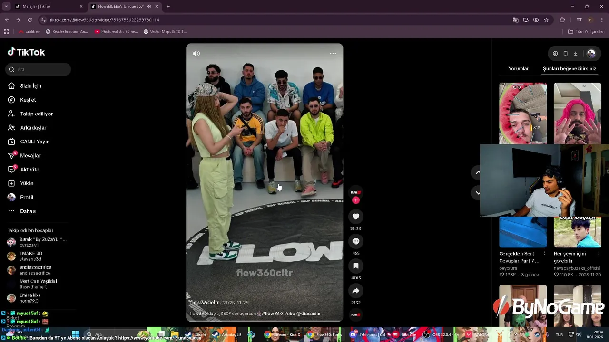The image size is (609, 342).
Task: Click the install app icon in address bar
Action: (x=526, y=20)
